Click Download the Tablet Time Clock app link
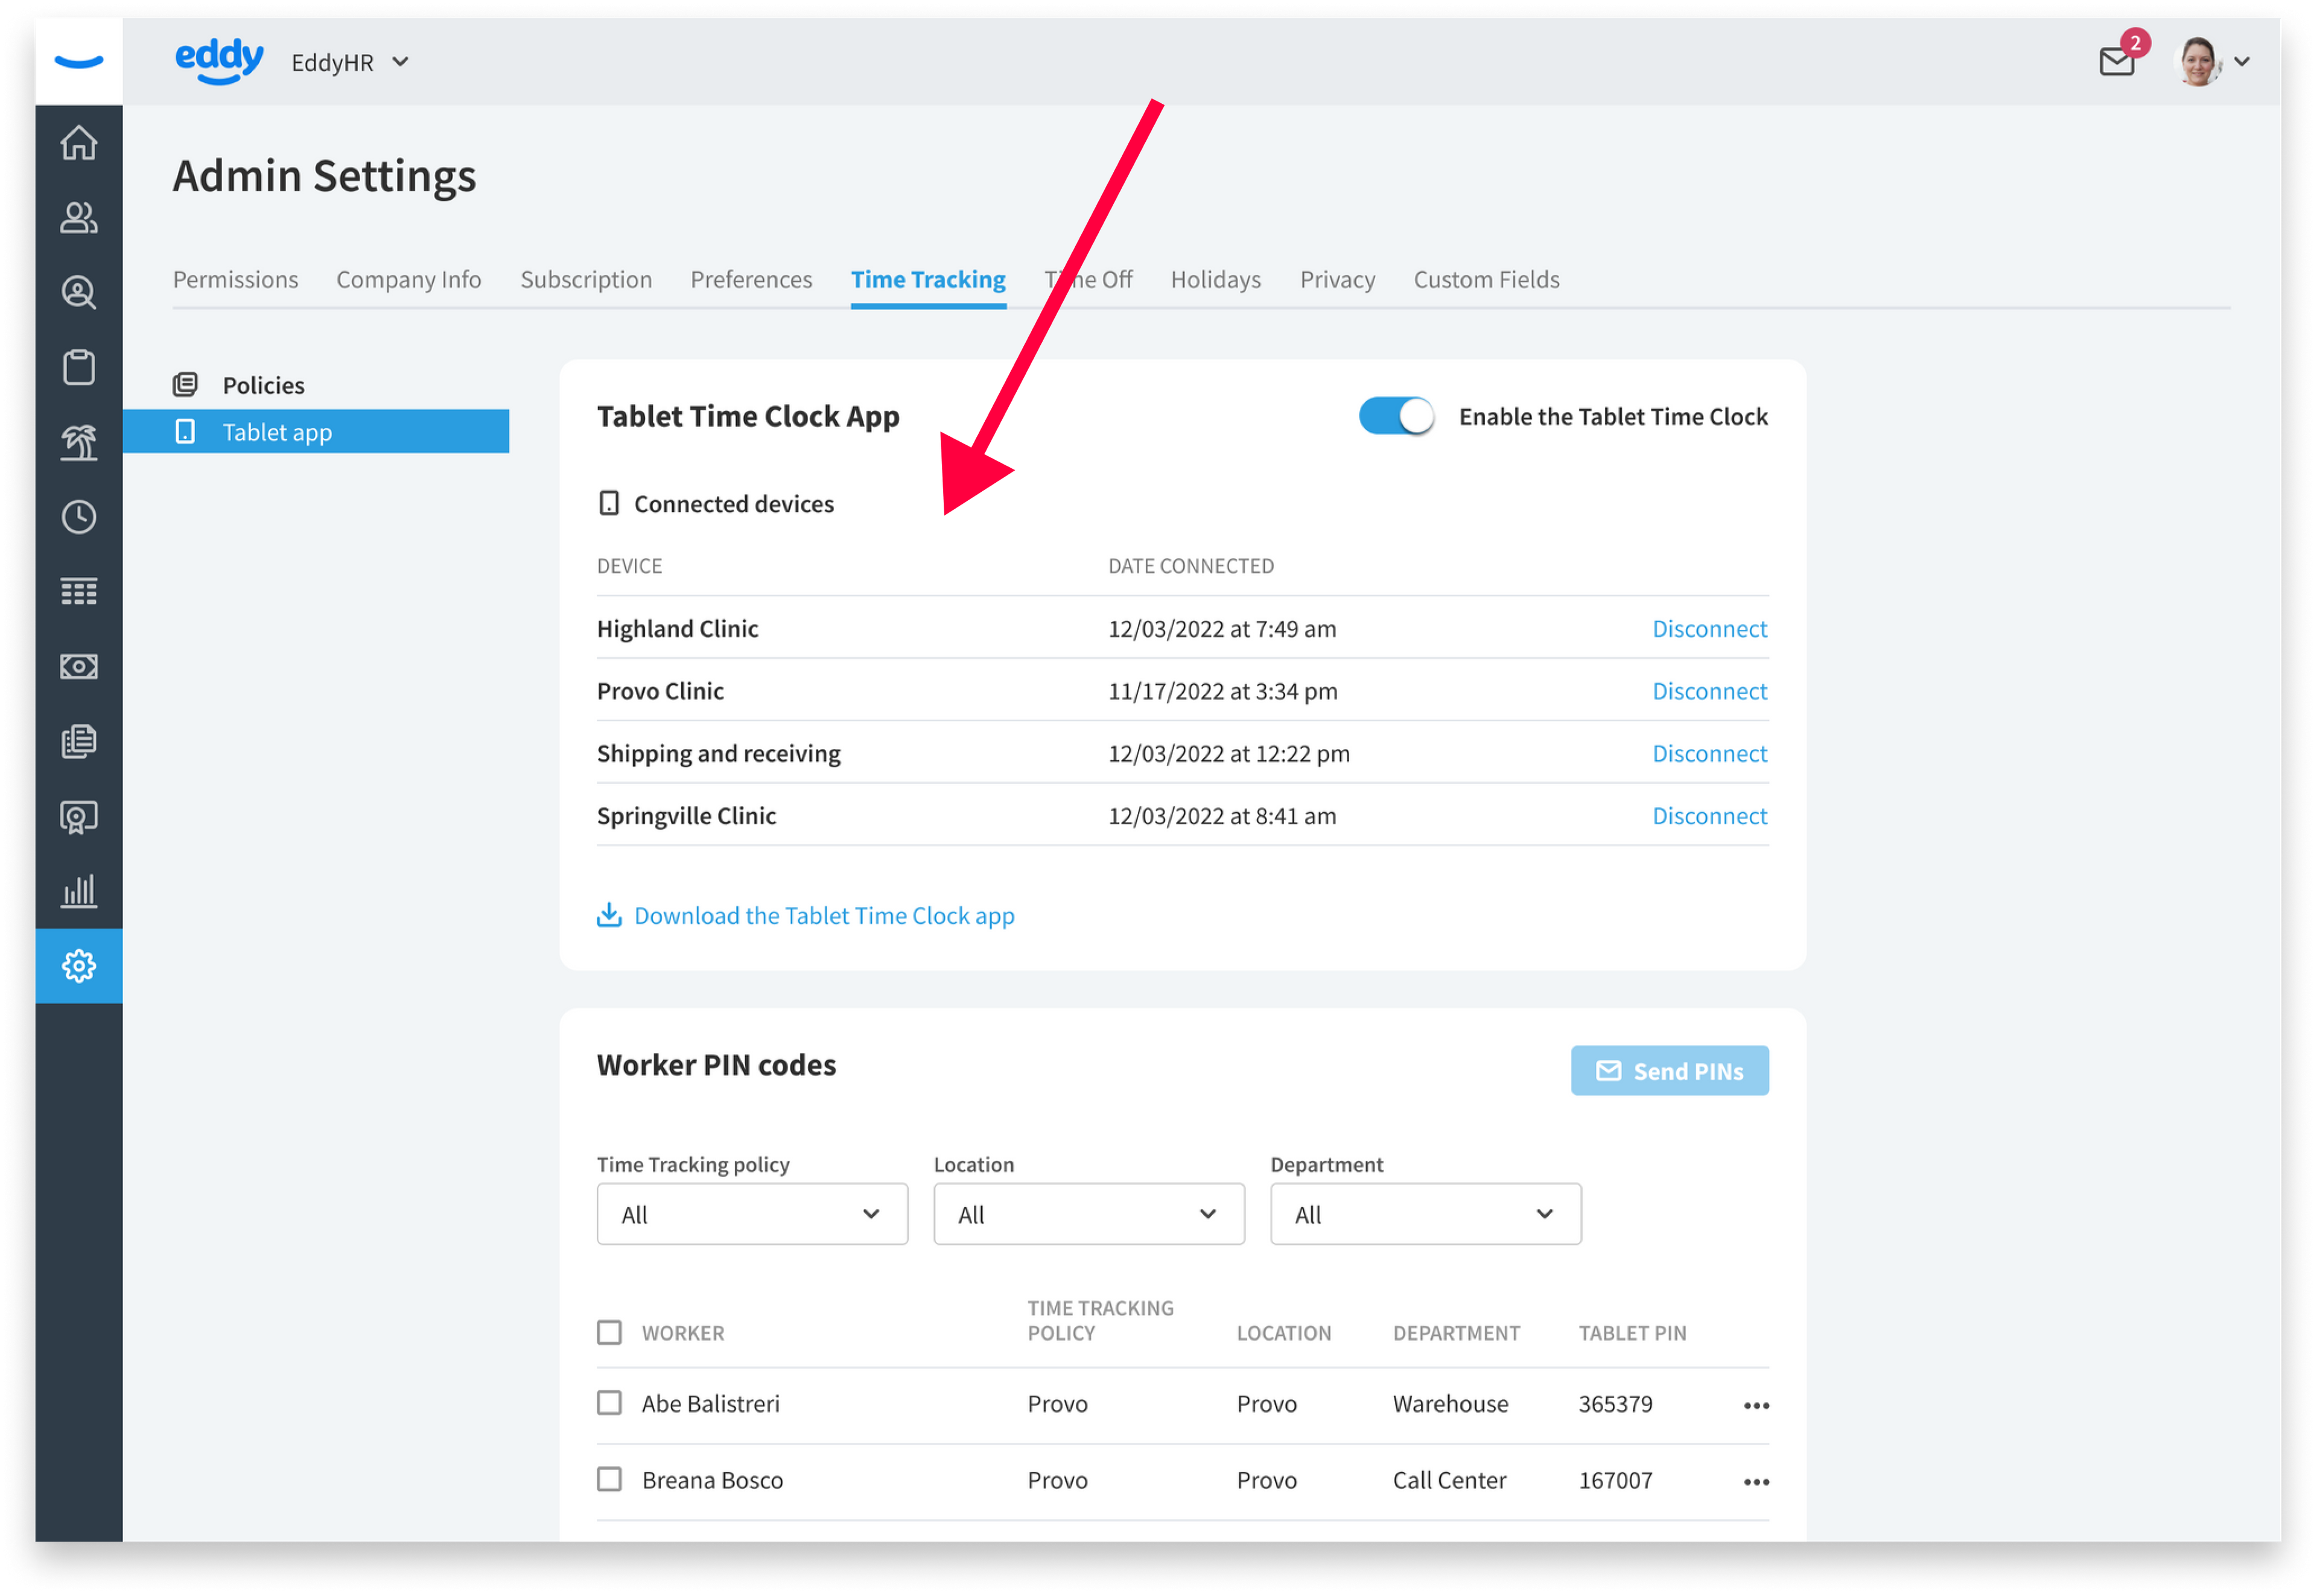This screenshot has width=2317, height=1596. pyautogui.click(x=824, y=915)
